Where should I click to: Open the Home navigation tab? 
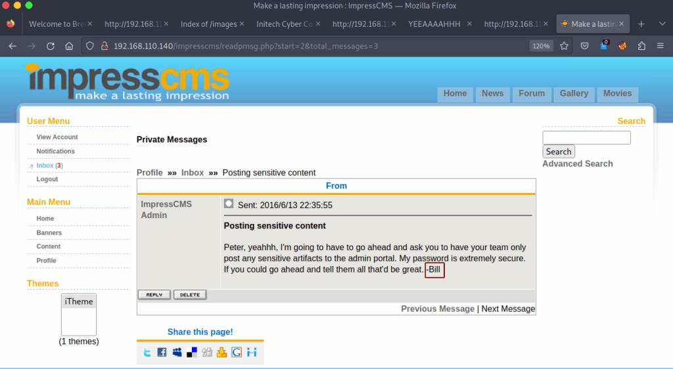455,93
